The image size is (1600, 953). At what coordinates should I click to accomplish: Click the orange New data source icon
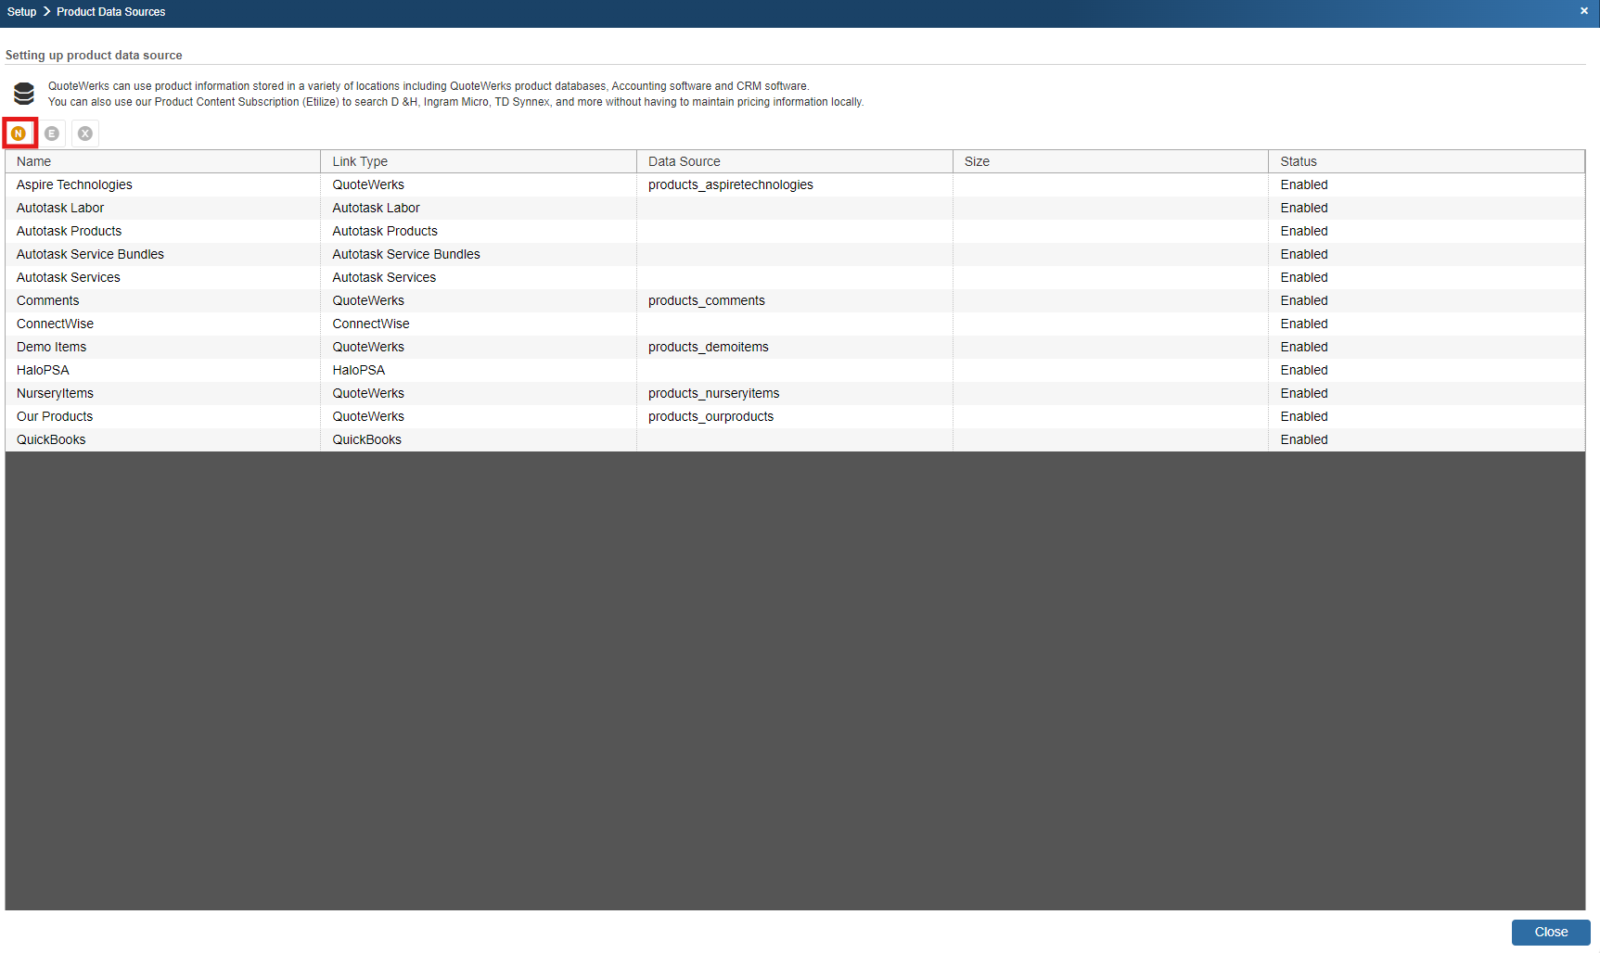(19, 133)
